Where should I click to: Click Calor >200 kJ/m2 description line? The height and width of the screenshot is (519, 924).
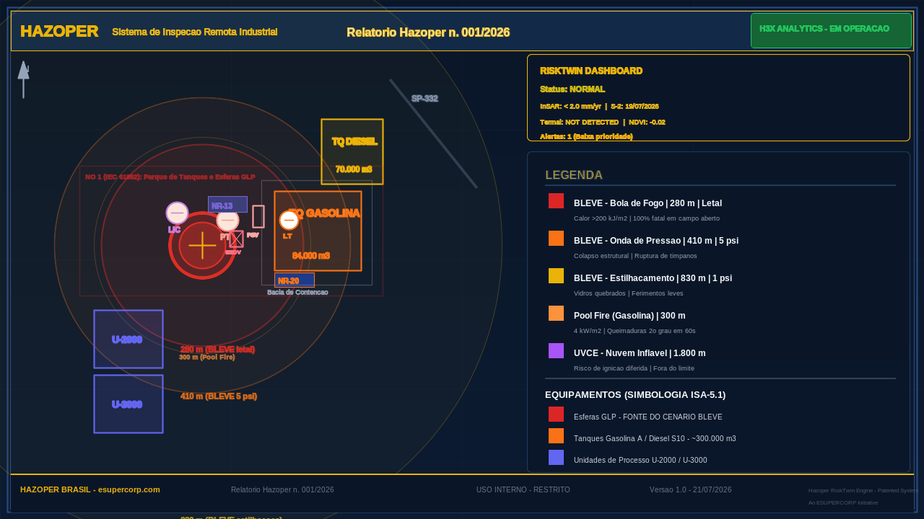(x=647, y=218)
